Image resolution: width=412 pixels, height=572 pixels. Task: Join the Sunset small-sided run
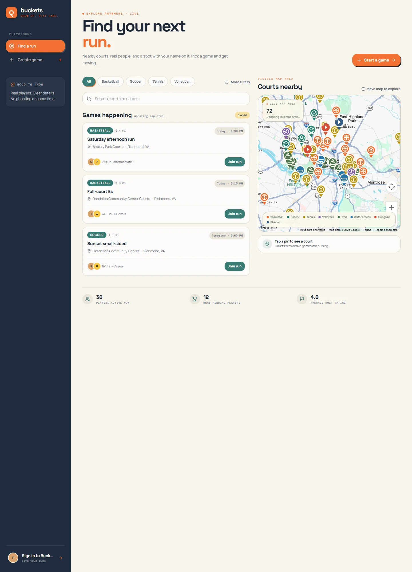pyautogui.click(x=235, y=266)
